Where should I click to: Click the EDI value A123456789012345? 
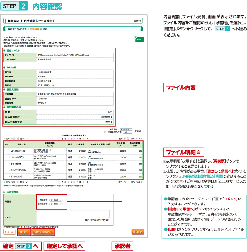pos(96,159)
